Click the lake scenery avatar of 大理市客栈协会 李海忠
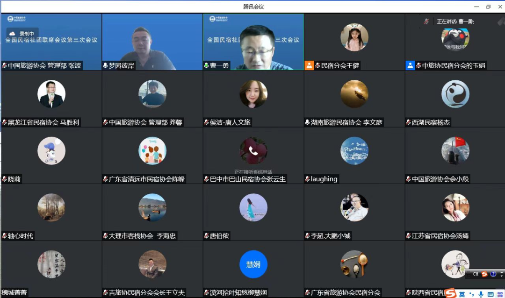This screenshot has width=505, height=298. 152,207
